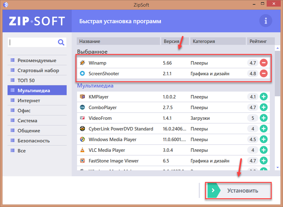This screenshot has height=207, width=283.
Task: Open the Интернет category
Action: 29,101
